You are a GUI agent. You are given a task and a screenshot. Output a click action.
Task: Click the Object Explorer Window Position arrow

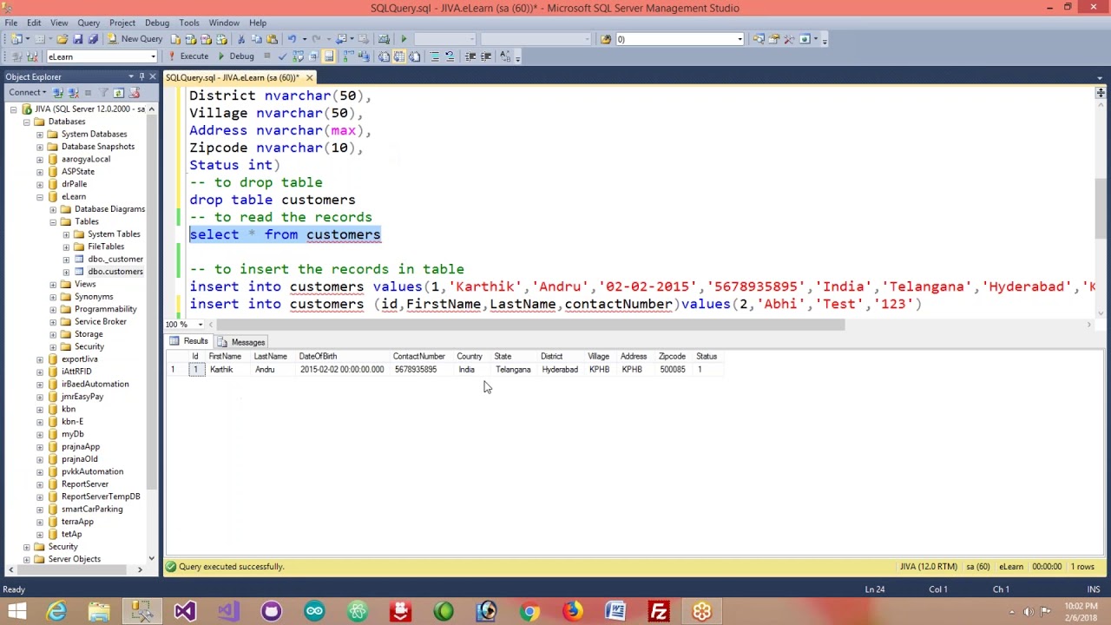click(131, 76)
